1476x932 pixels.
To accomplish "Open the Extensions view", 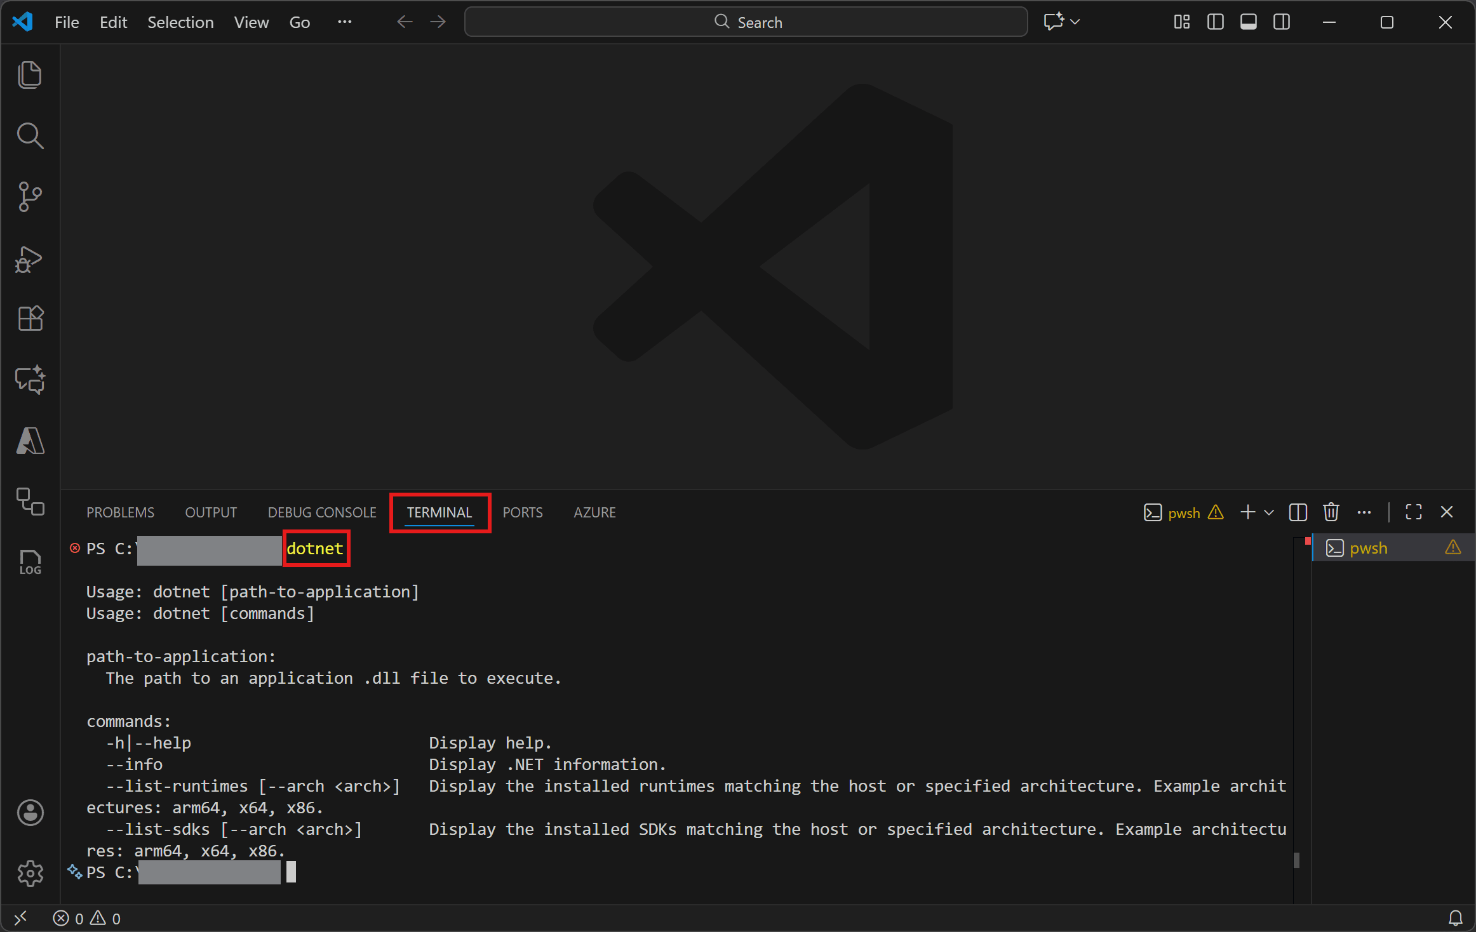I will 30,319.
